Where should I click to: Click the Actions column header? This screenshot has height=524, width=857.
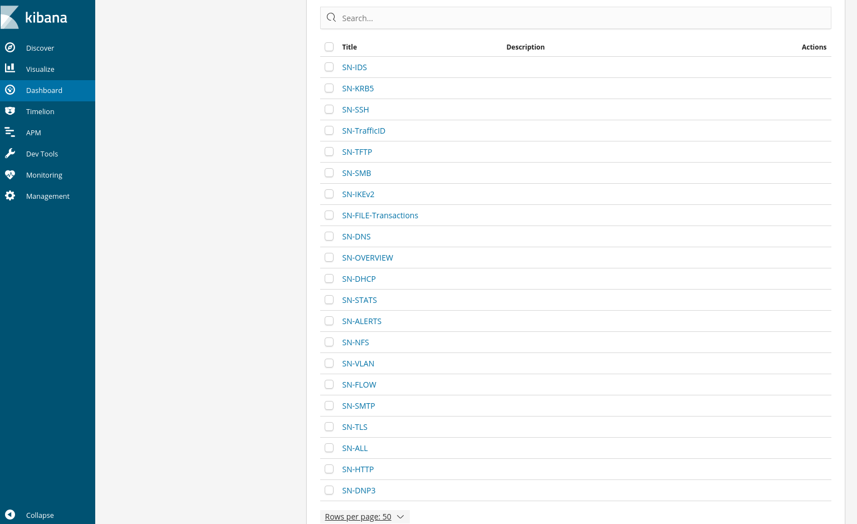pyautogui.click(x=814, y=47)
